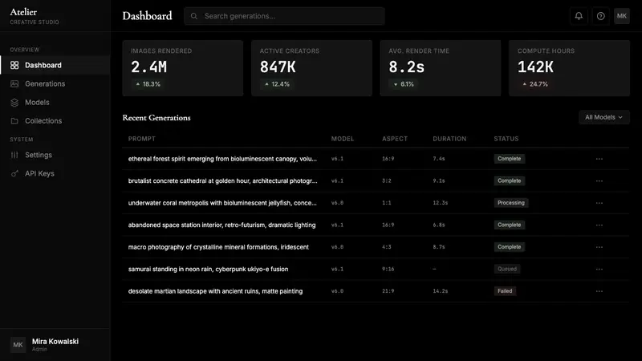Select the Avg. Render Time 8.2s card
Screen dimensions: 642x361
[440, 68]
